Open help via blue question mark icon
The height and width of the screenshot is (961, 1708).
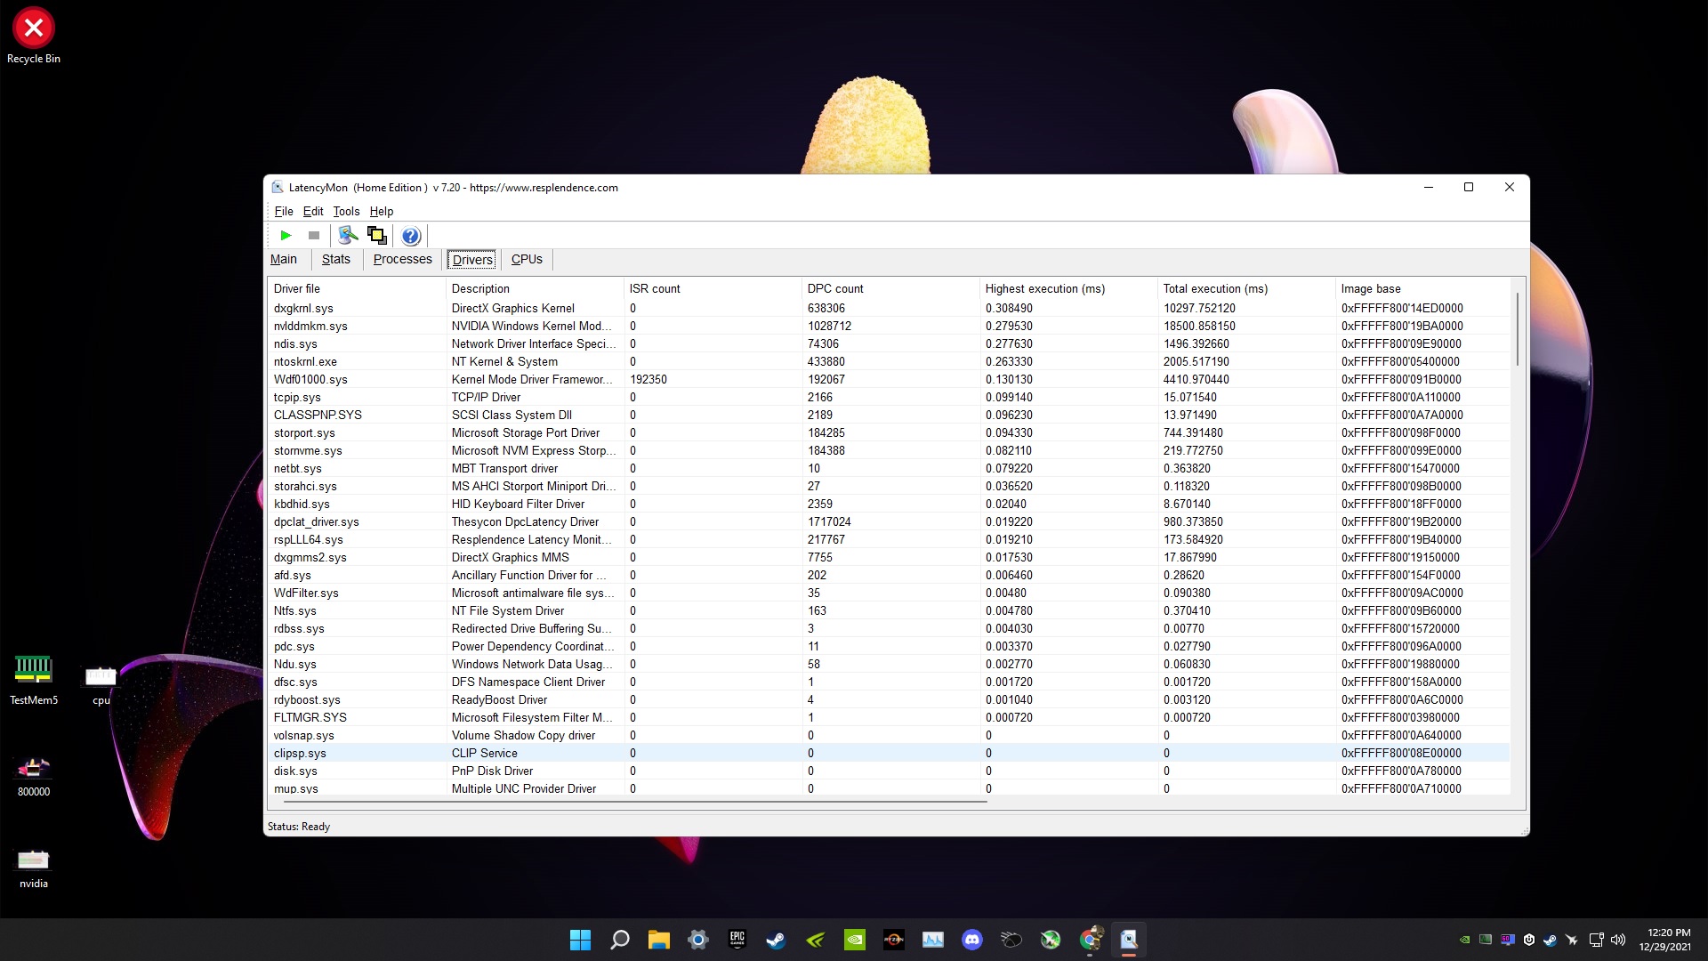pos(410,236)
